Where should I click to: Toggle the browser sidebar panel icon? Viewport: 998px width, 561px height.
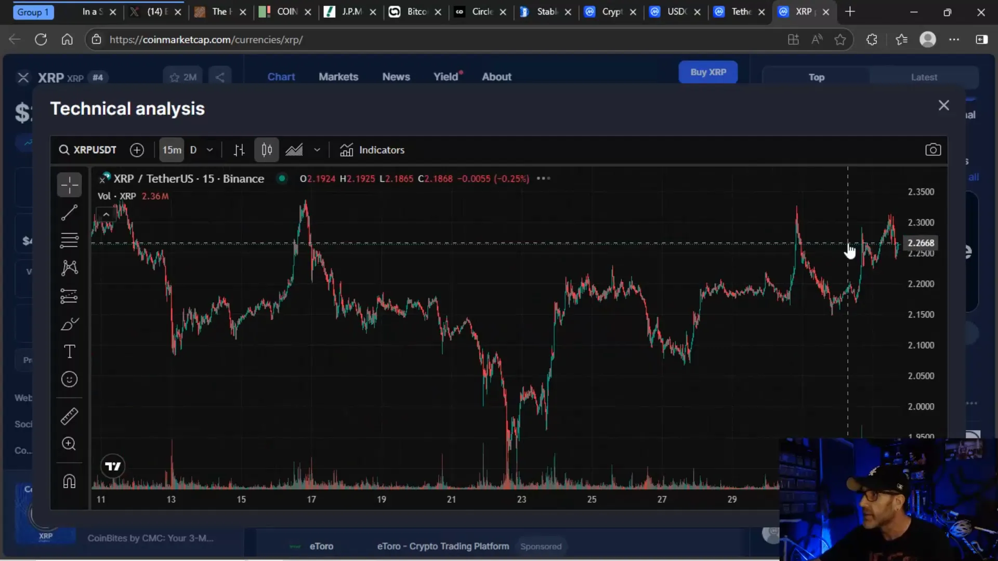981,39
